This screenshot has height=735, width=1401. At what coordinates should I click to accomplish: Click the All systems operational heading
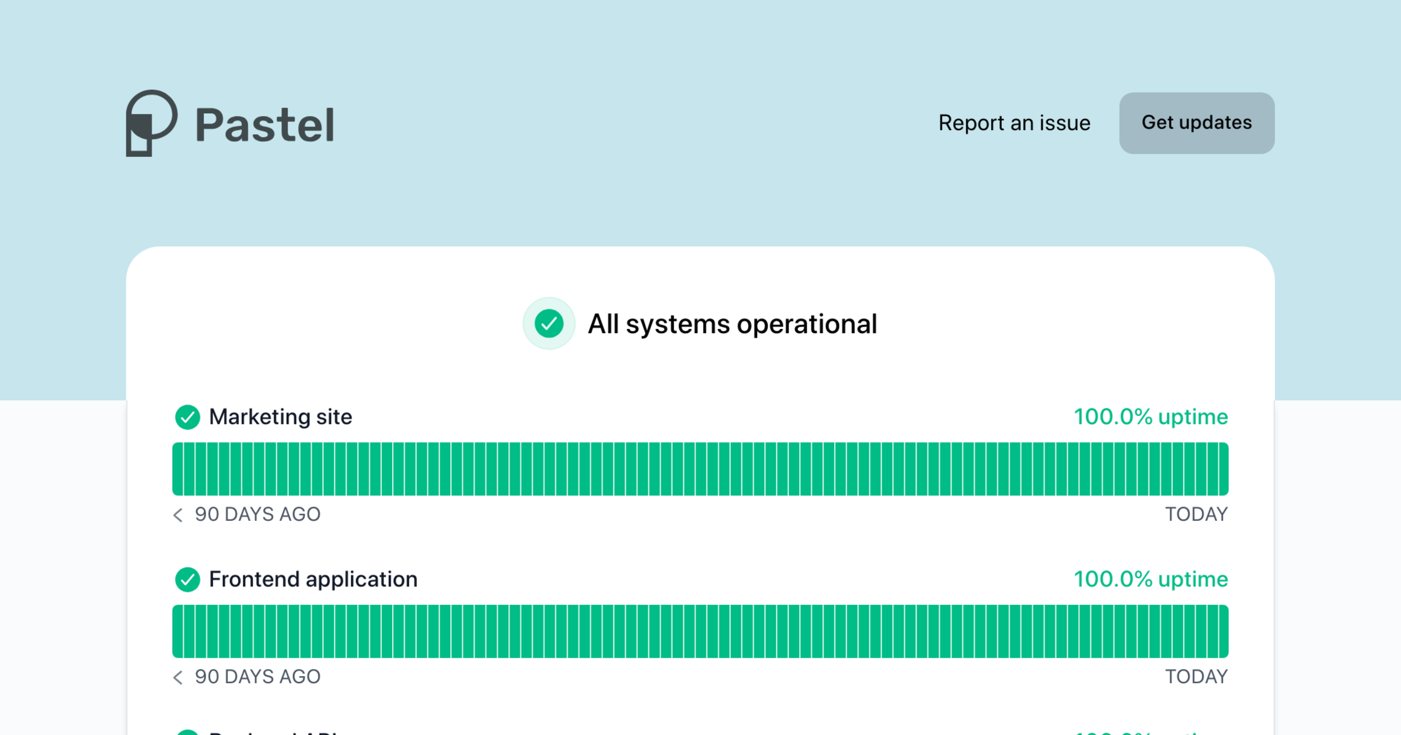732,324
